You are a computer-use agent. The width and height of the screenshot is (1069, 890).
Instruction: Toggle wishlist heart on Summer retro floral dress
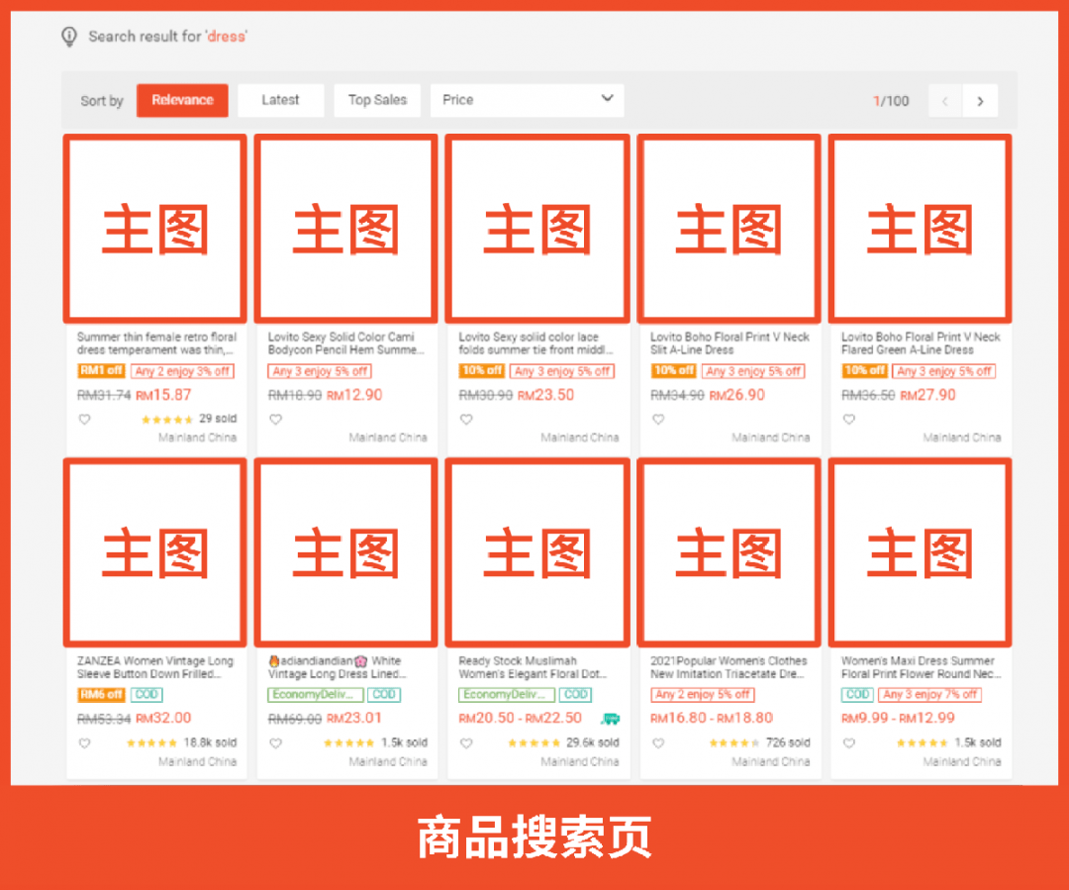[84, 419]
